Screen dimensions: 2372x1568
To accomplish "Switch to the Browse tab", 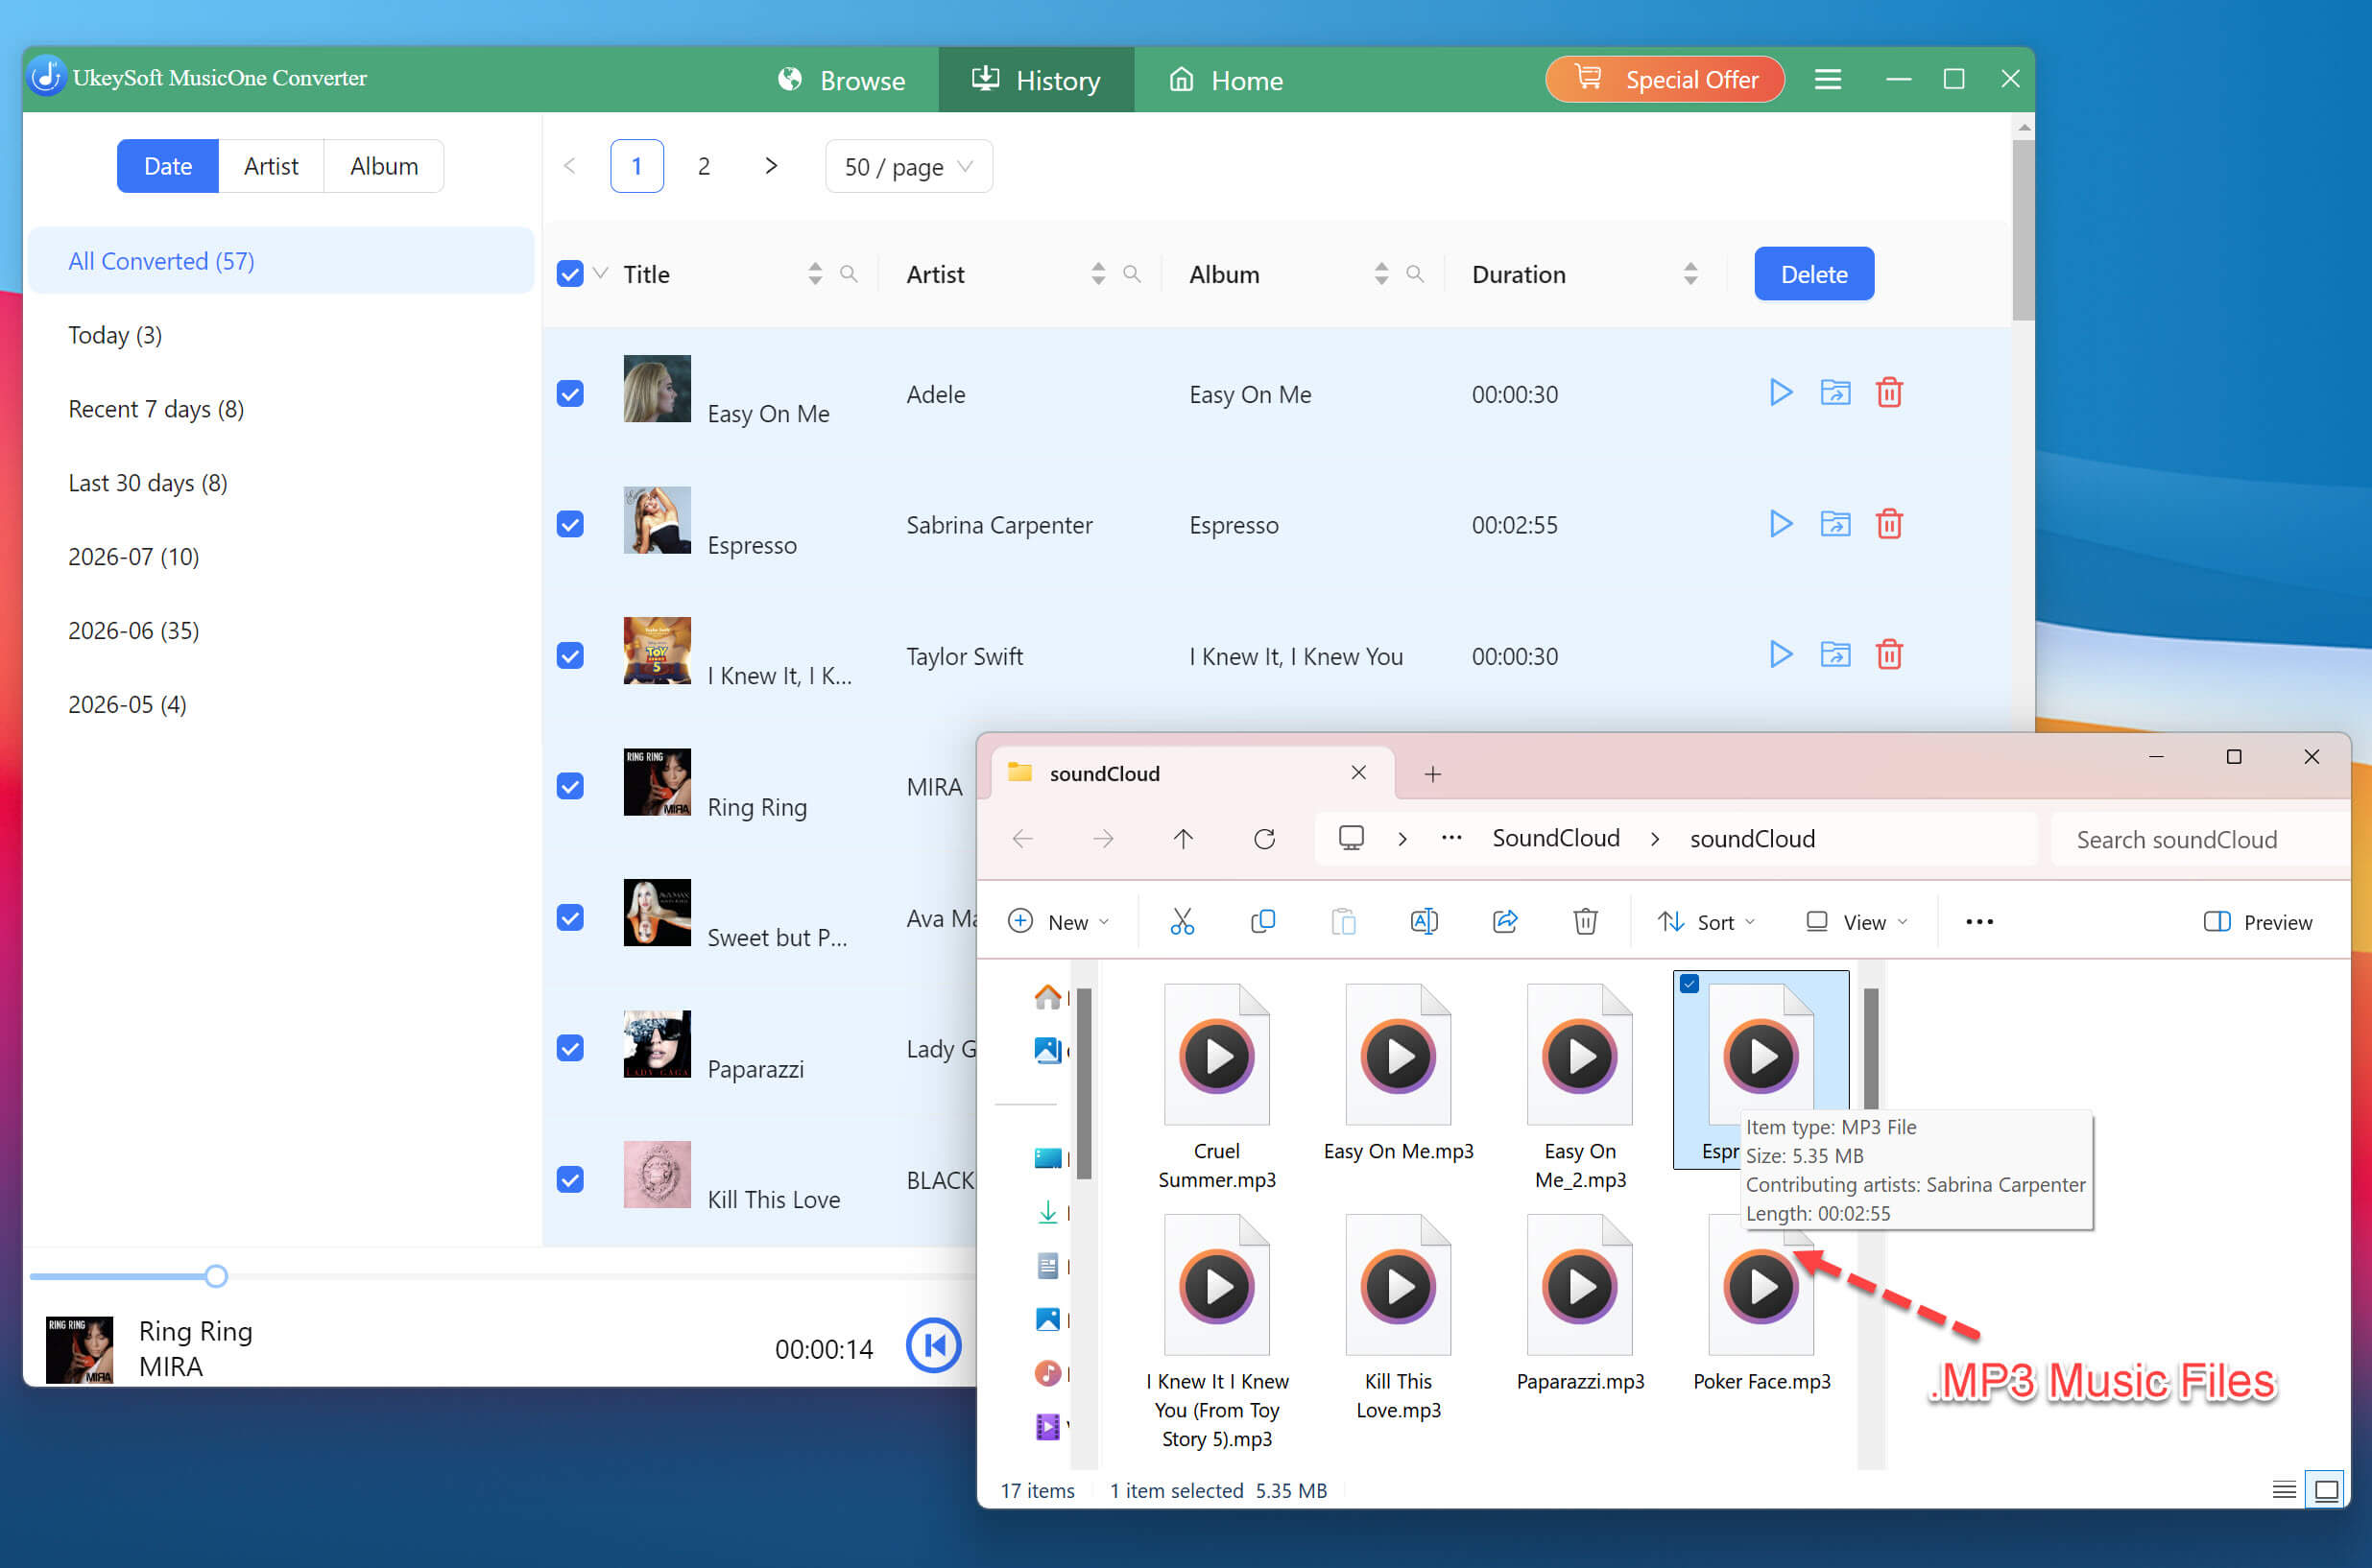I will click(x=841, y=80).
